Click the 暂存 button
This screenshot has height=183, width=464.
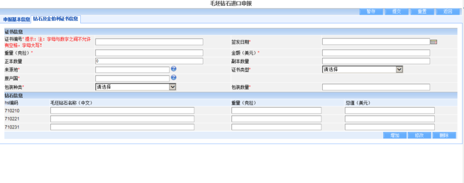tap(371, 12)
